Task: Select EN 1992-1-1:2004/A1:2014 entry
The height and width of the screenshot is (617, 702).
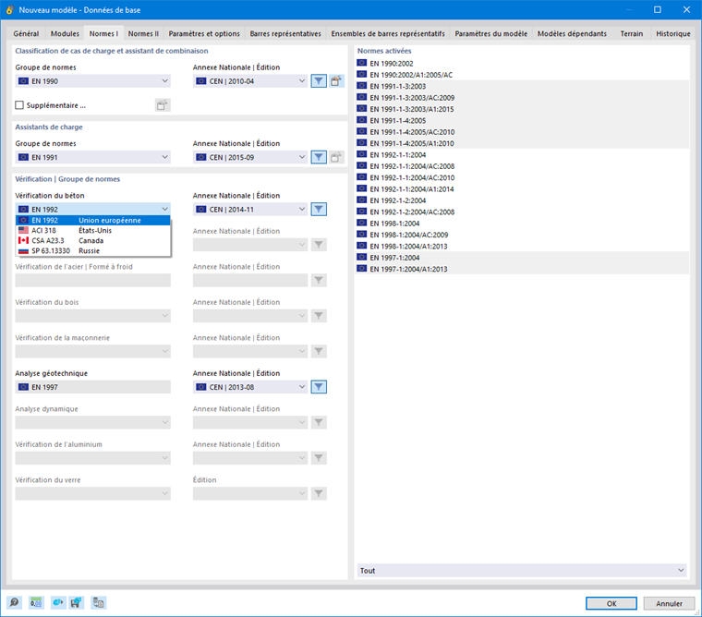Action: [522, 189]
